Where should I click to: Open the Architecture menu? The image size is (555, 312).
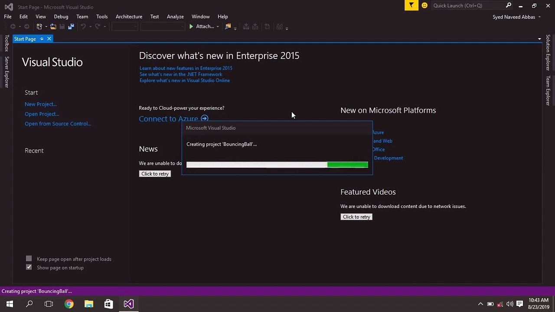click(129, 16)
